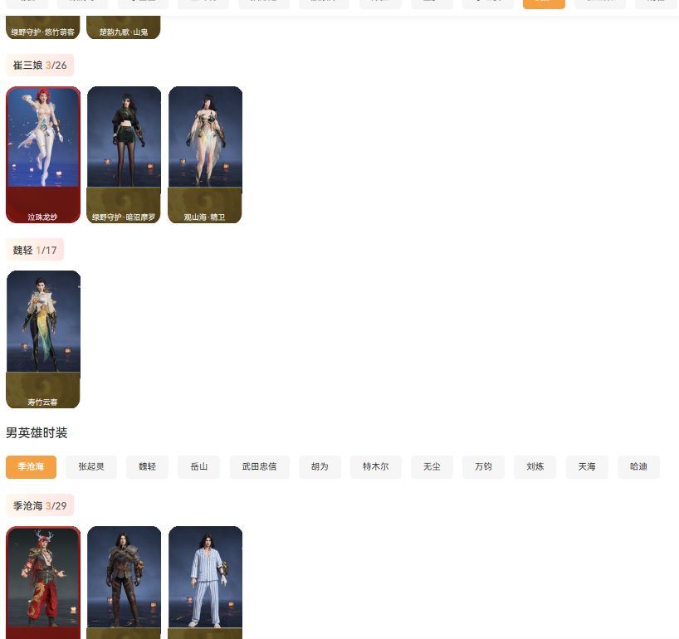The width and height of the screenshot is (679, 639).
Task: Open the 无尘 hero tab
Action: click(x=432, y=467)
